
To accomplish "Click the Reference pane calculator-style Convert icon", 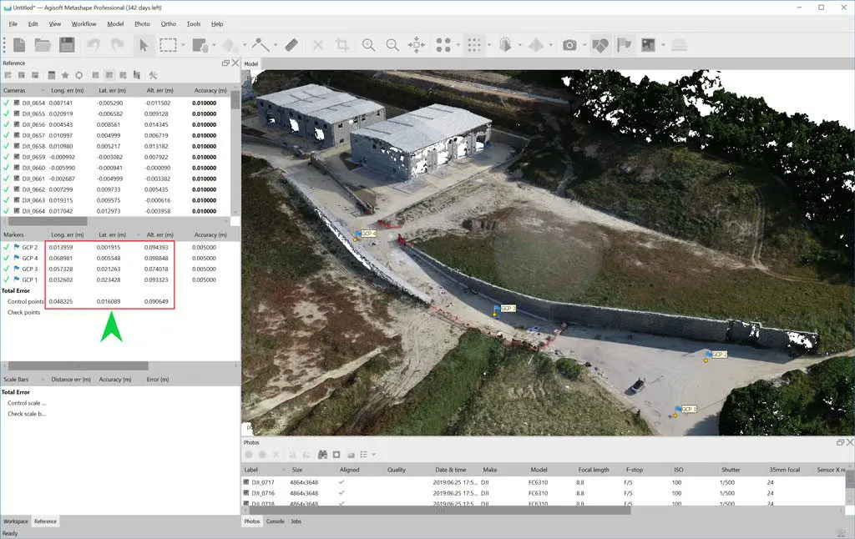I will pos(51,75).
